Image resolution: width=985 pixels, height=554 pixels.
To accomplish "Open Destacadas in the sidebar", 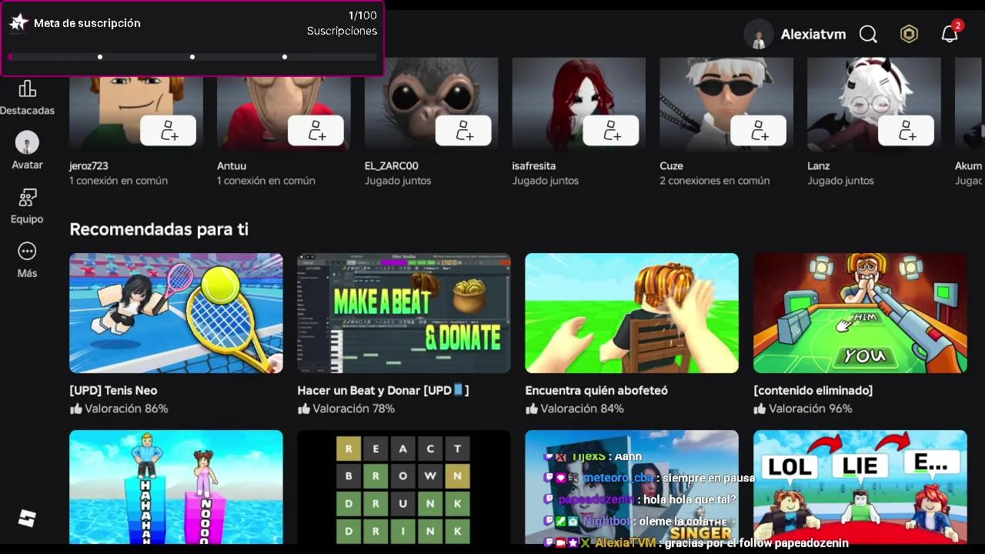I will tap(27, 98).
